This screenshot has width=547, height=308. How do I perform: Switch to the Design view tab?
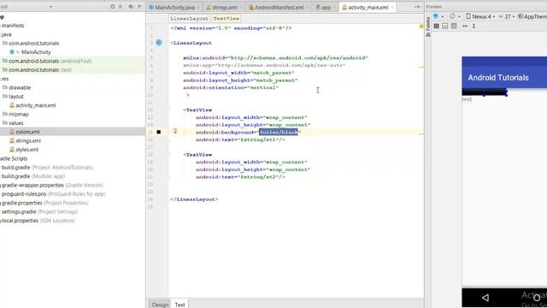pos(160,305)
